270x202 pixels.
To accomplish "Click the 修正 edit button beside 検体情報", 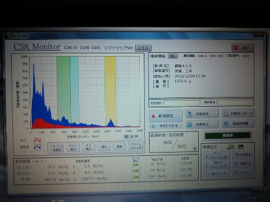I will (173, 56).
